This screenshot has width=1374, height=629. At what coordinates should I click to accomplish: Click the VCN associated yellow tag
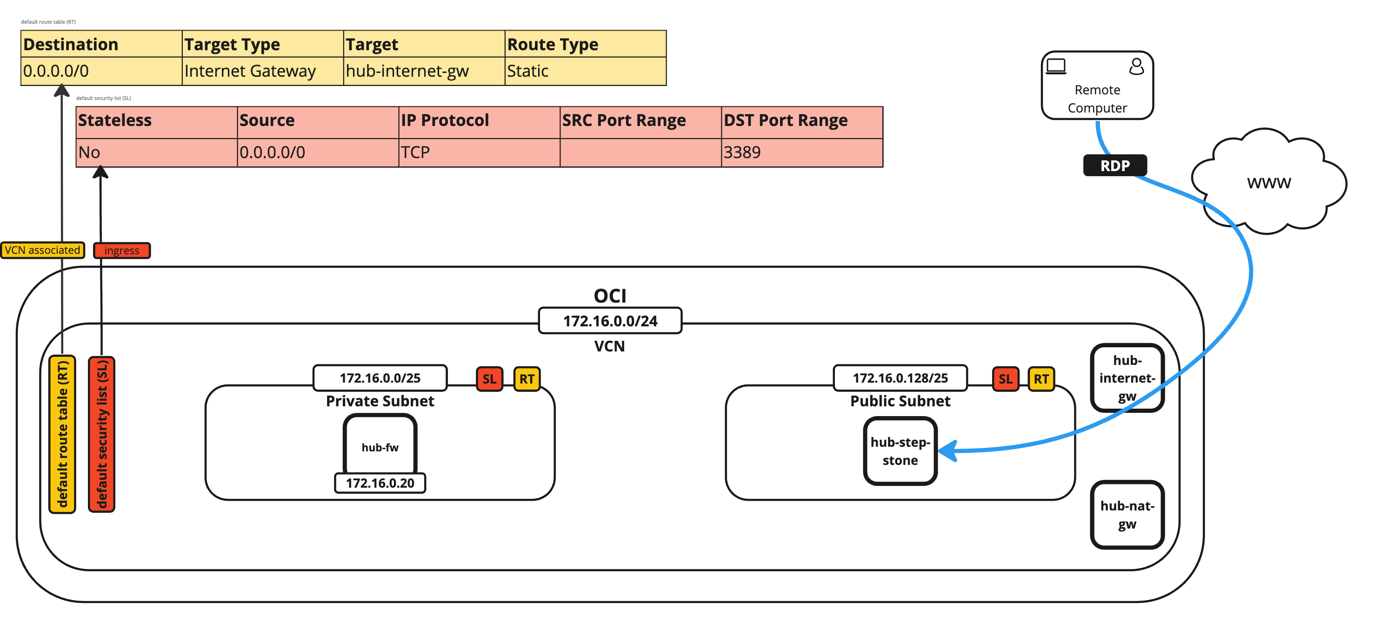click(42, 250)
